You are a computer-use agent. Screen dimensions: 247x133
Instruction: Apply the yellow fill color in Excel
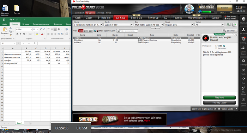37,34
